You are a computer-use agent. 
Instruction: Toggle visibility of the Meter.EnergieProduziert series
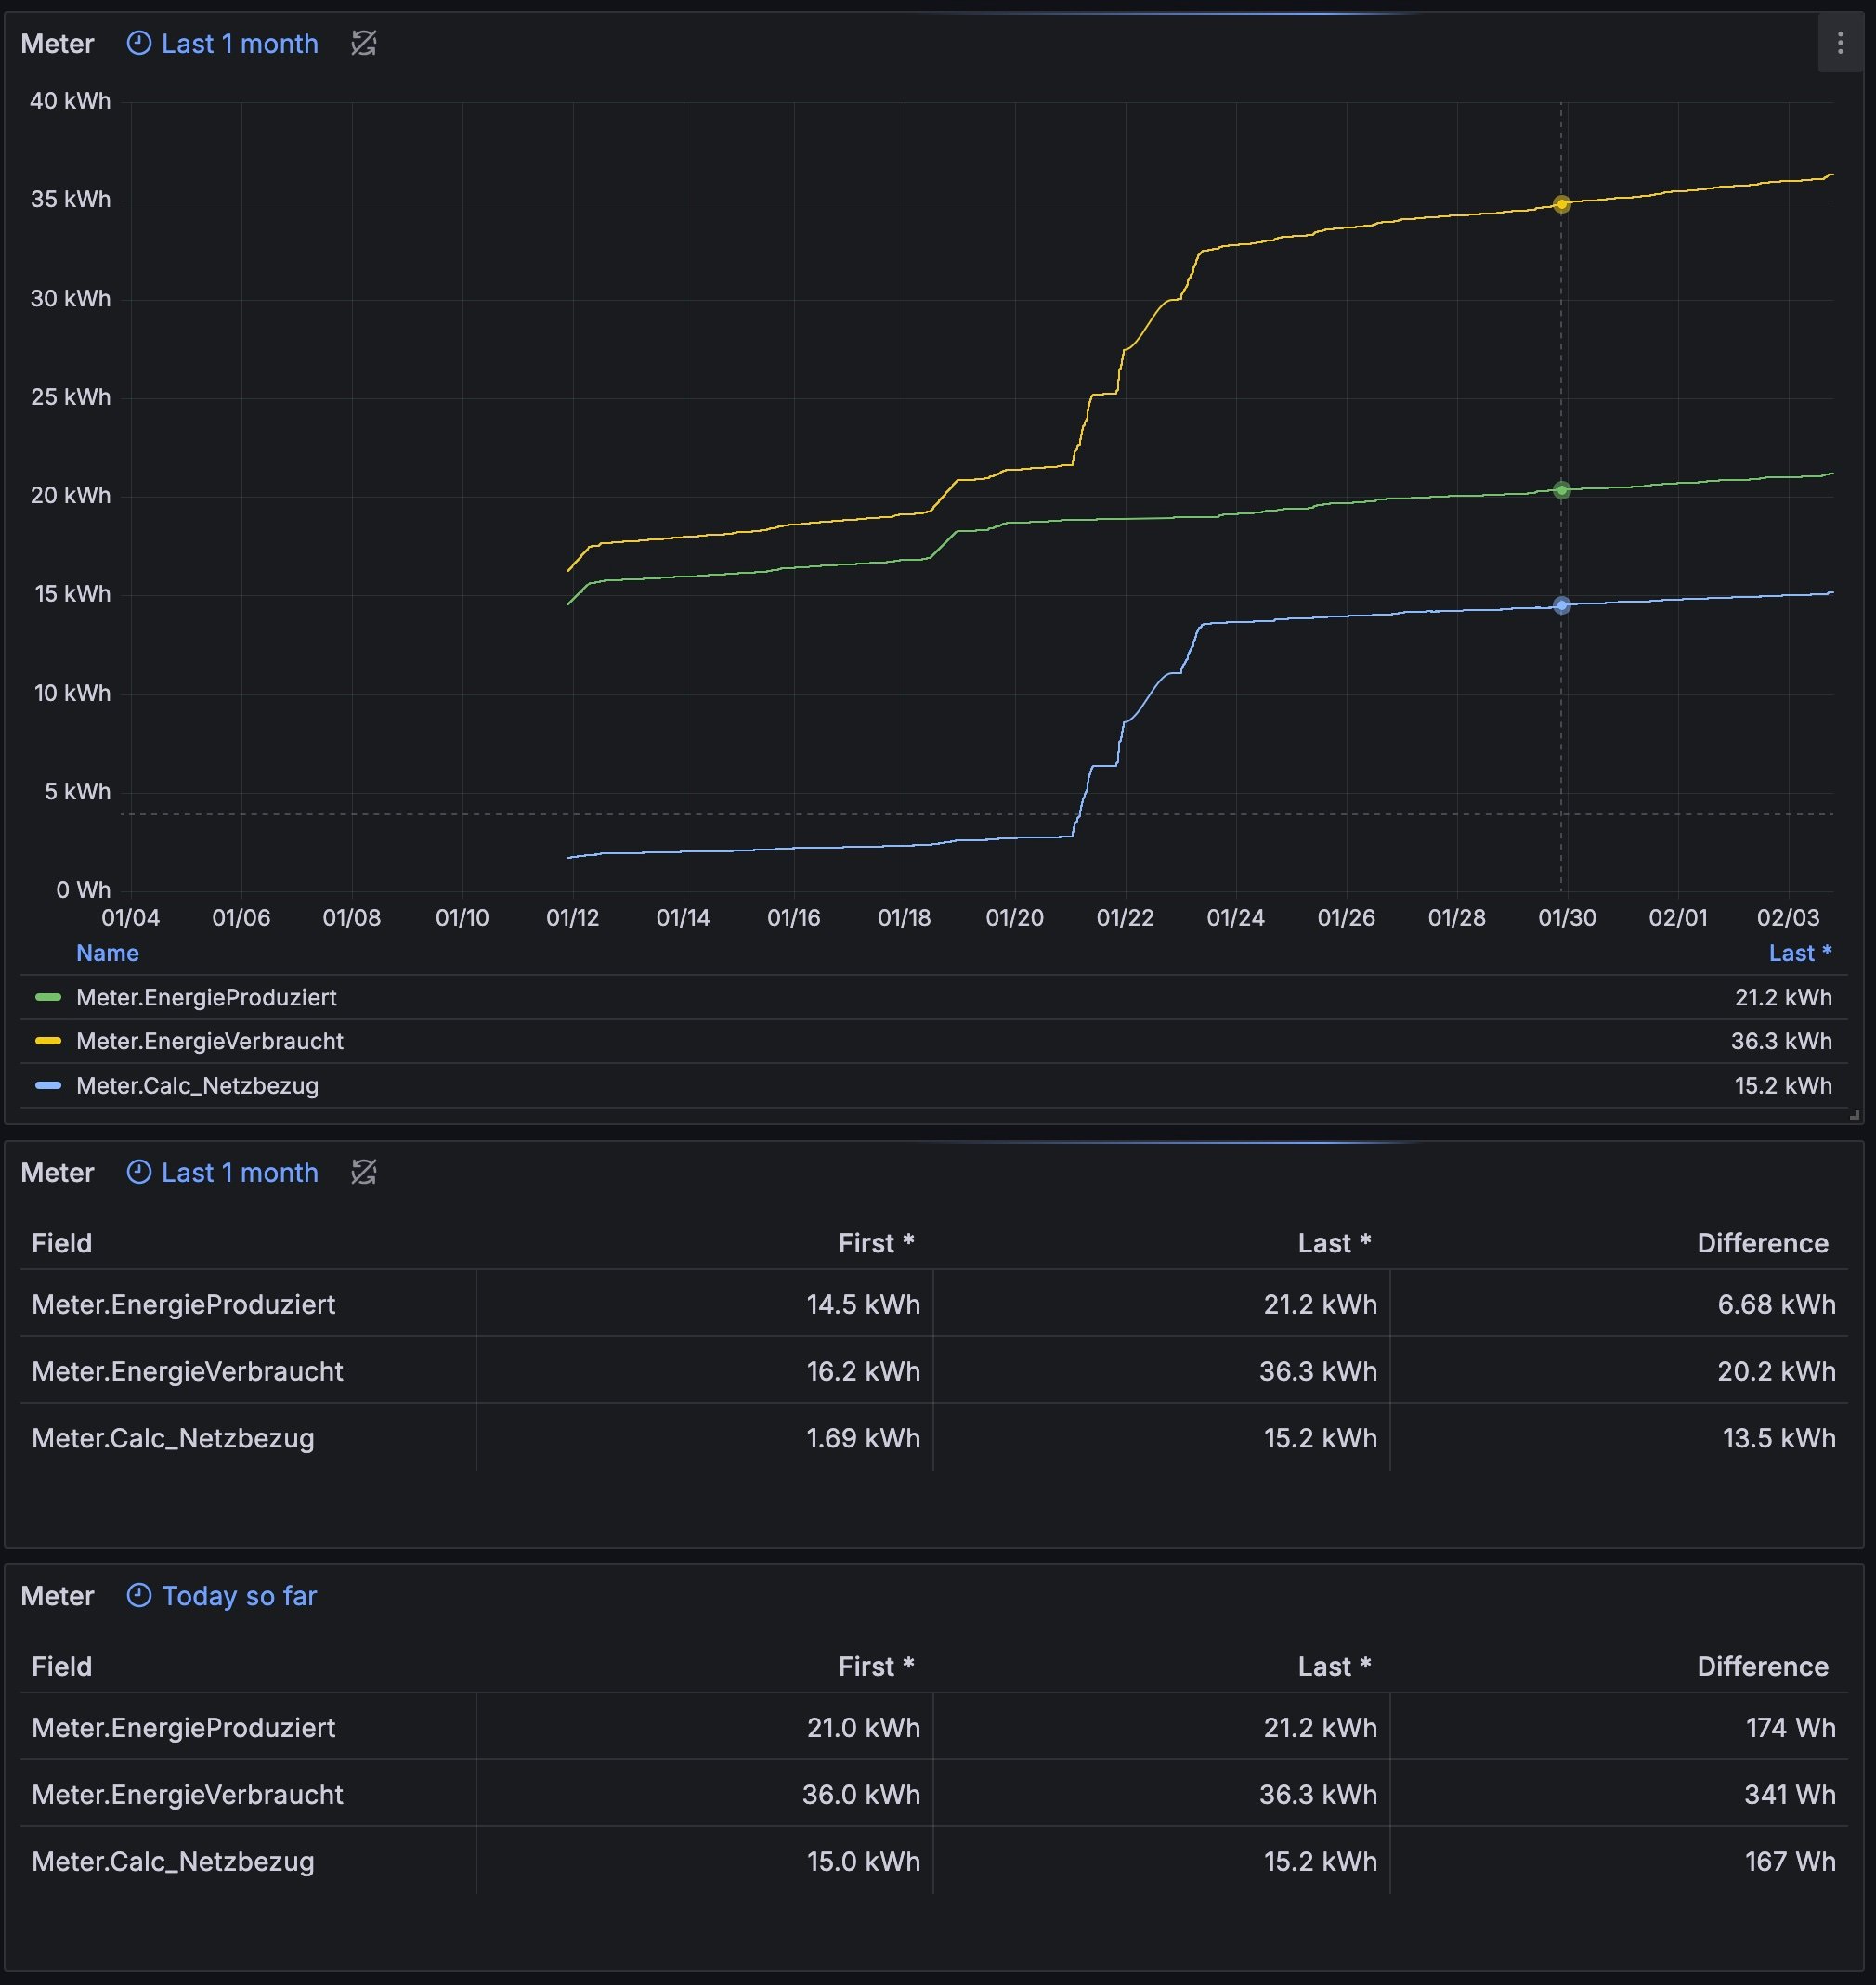point(206,997)
